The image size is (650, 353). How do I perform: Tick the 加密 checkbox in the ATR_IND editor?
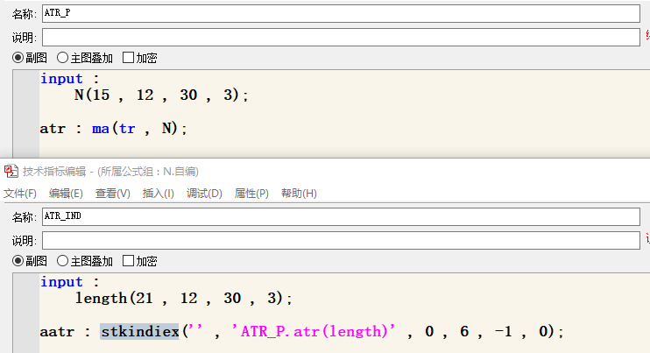click(x=129, y=261)
